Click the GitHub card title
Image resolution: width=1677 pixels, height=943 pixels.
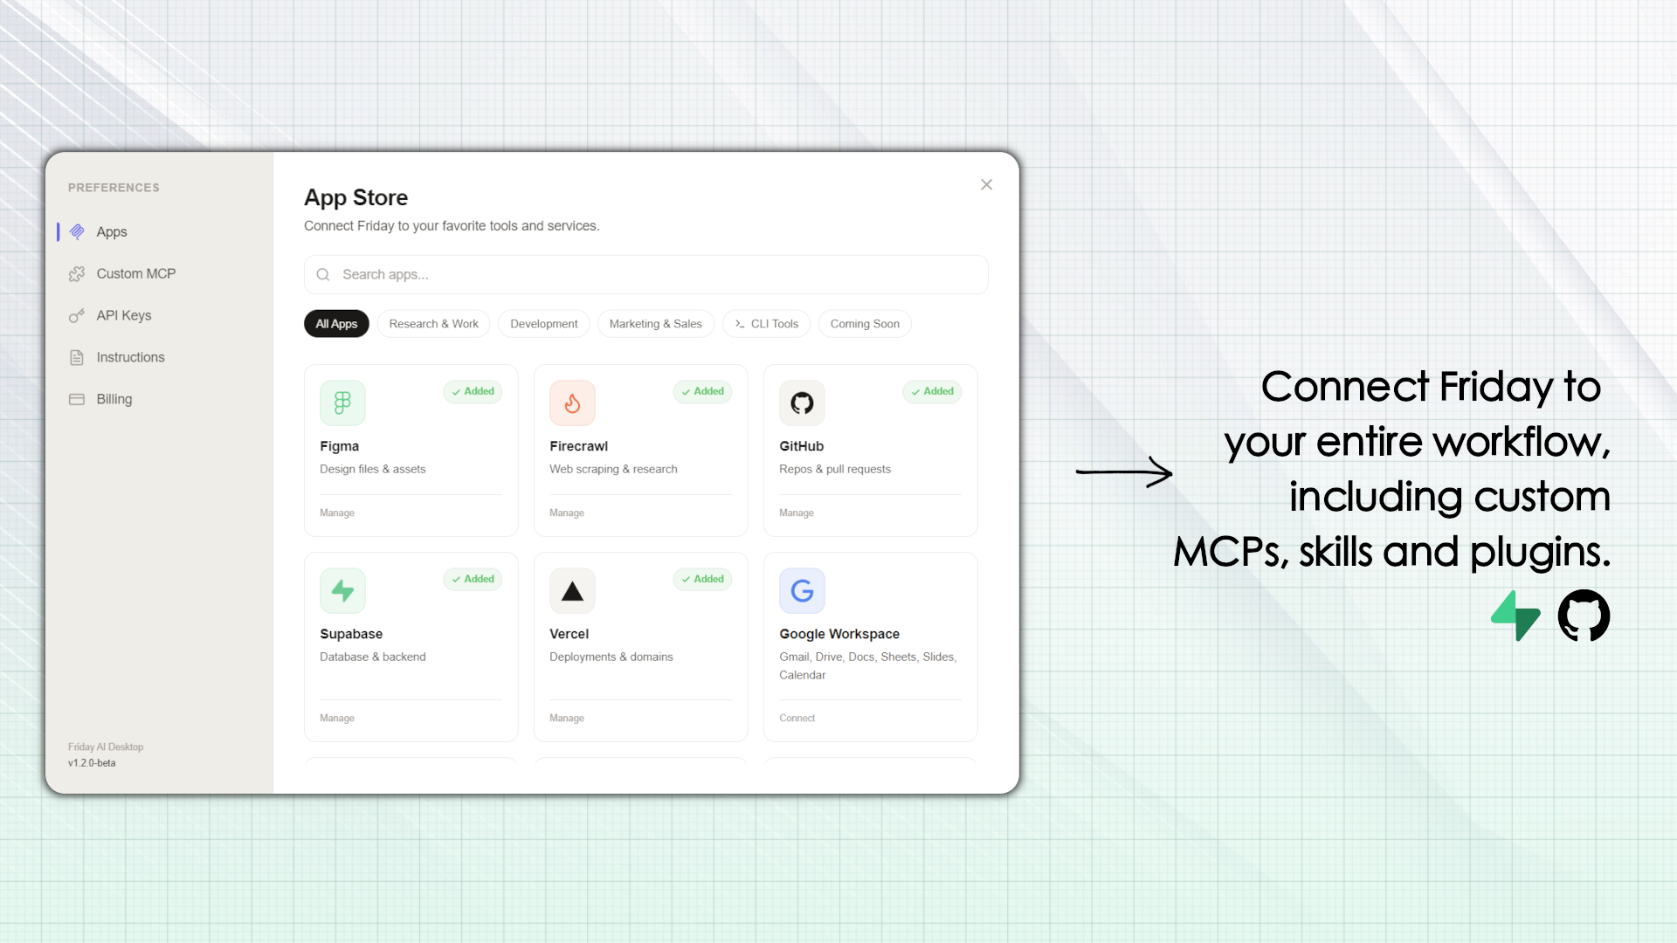802,446
